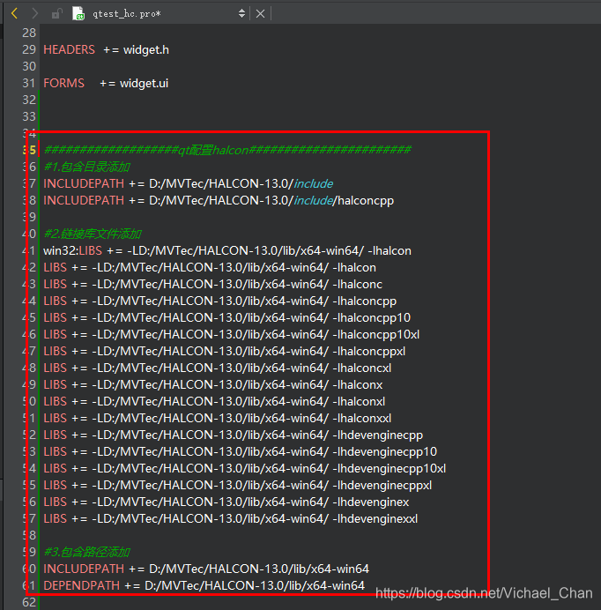Click the #1.包含目录添加 comment
Screen dimensions: 601x610
click(86, 167)
